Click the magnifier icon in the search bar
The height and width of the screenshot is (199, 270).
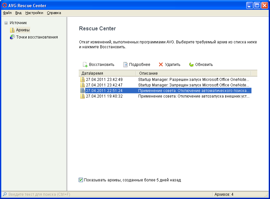[5, 194]
